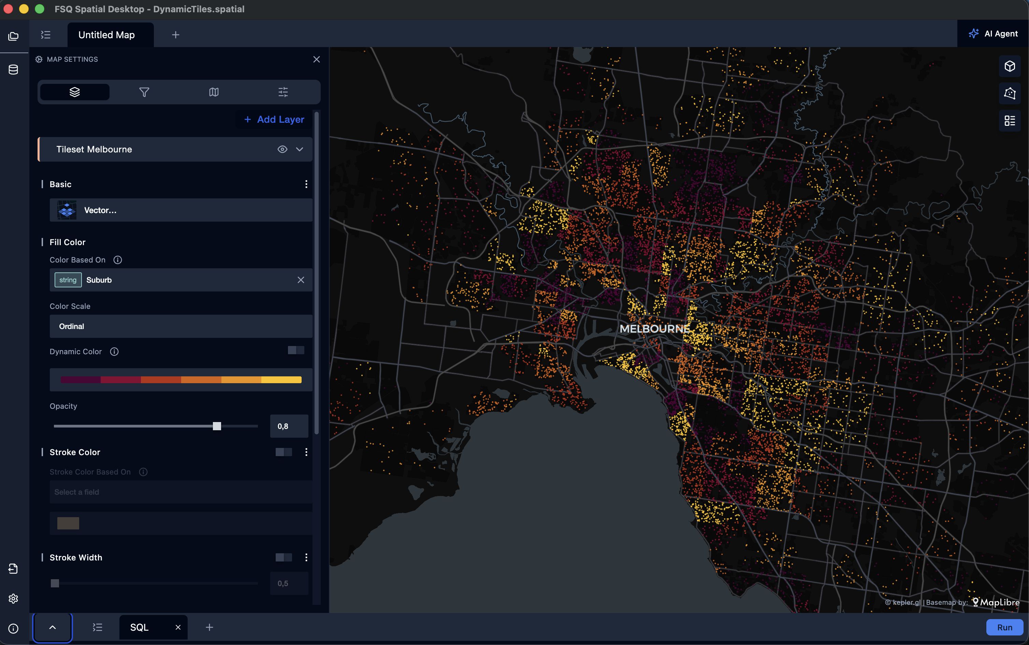1029x645 pixels.
Task: Collapse the Tileset Melbourne layer chevron
Action: pos(300,149)
